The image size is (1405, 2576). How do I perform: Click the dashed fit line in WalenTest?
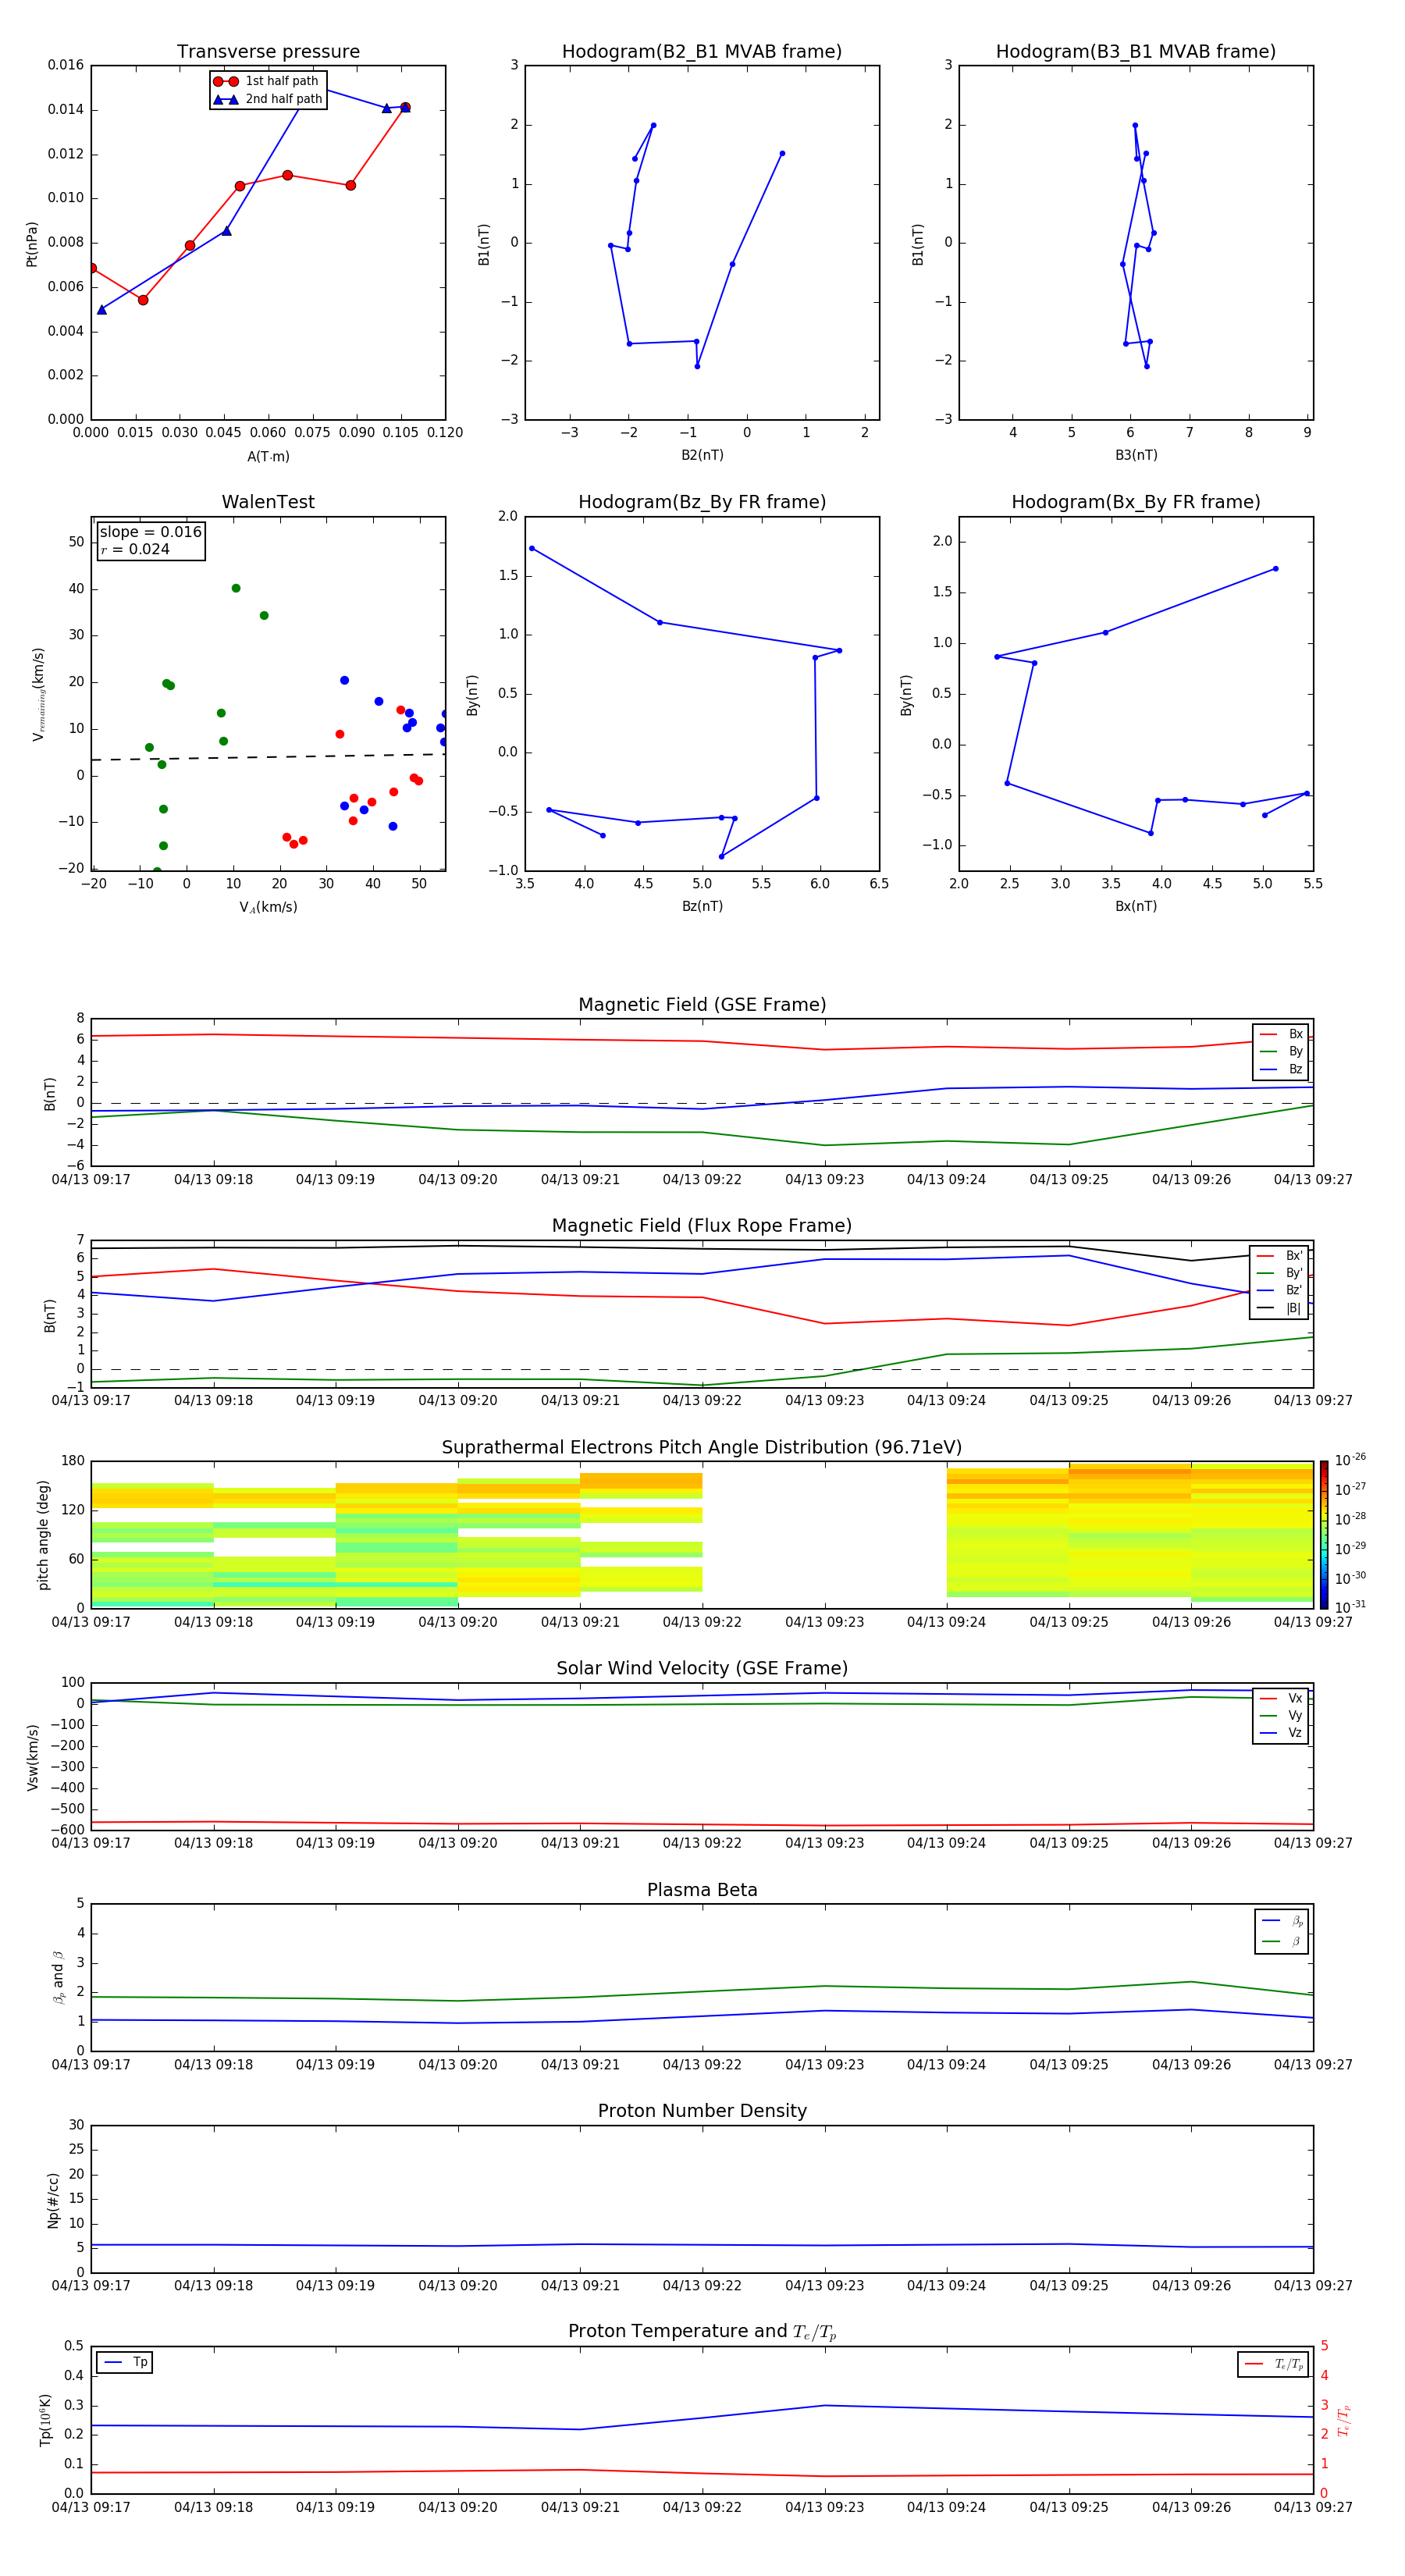[x=268, y=757]
